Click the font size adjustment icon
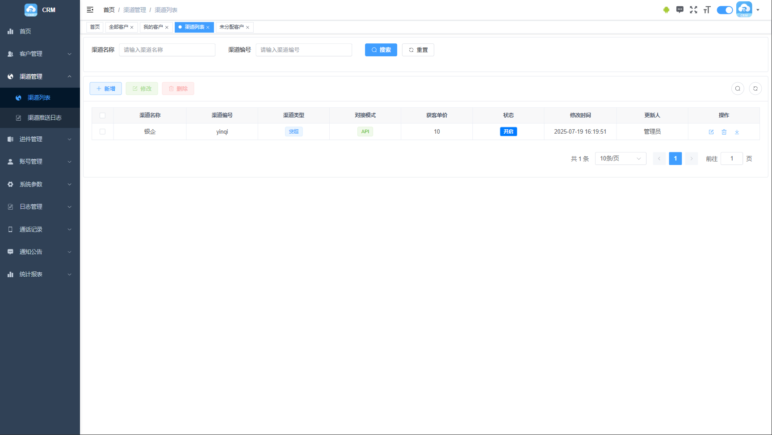This screenshot has width=772, height=435. [x=707, y=10]
